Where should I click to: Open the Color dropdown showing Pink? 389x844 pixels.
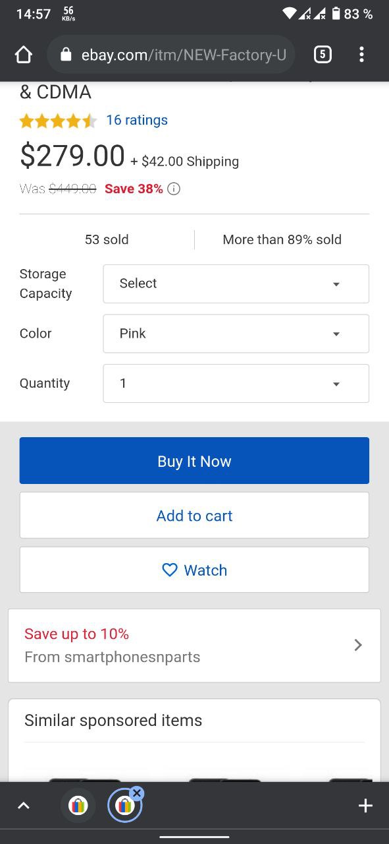tap(236, 334)
